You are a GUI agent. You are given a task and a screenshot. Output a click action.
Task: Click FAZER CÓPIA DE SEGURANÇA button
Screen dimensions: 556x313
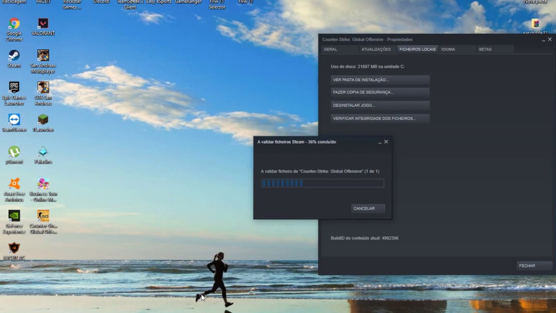[x=380, y=92]
